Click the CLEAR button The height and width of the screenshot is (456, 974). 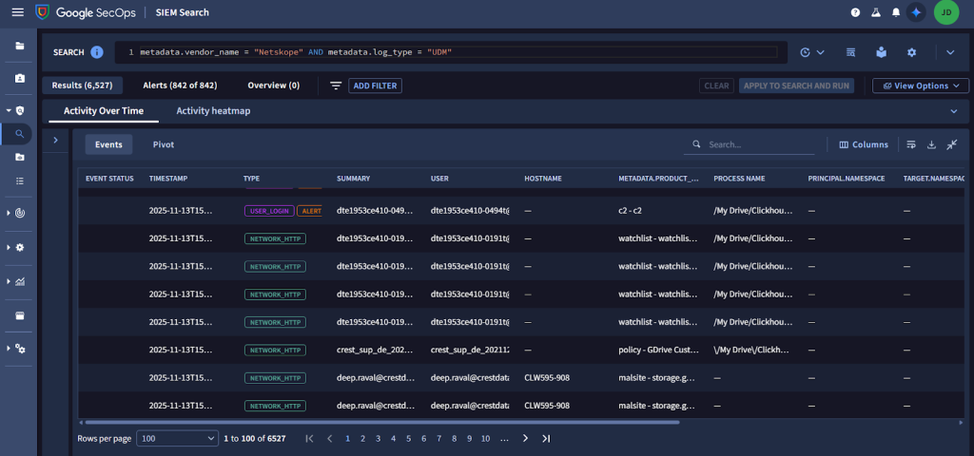point(716,85)
